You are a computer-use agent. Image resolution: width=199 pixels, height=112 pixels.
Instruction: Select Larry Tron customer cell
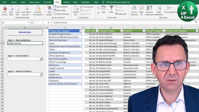click(111, 84)
